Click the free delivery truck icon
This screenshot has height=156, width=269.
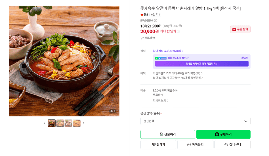tap(142, 38)
